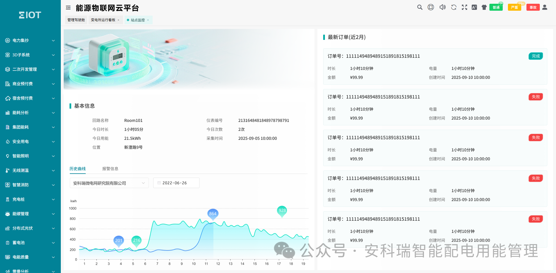Open the red 事故 alarm badge
The image size is (556, 273).
click(x=533, y=7)
